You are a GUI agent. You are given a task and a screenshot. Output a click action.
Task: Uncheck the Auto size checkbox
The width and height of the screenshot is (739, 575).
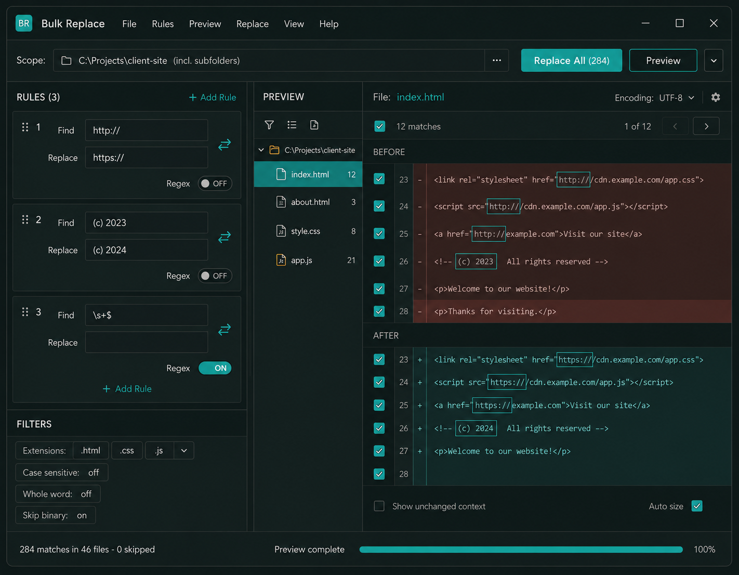[697, 506]
